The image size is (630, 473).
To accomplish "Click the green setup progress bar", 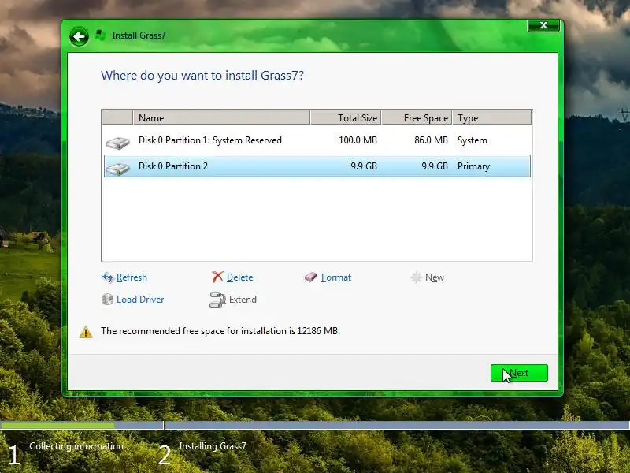I will (x=57, y=425).
